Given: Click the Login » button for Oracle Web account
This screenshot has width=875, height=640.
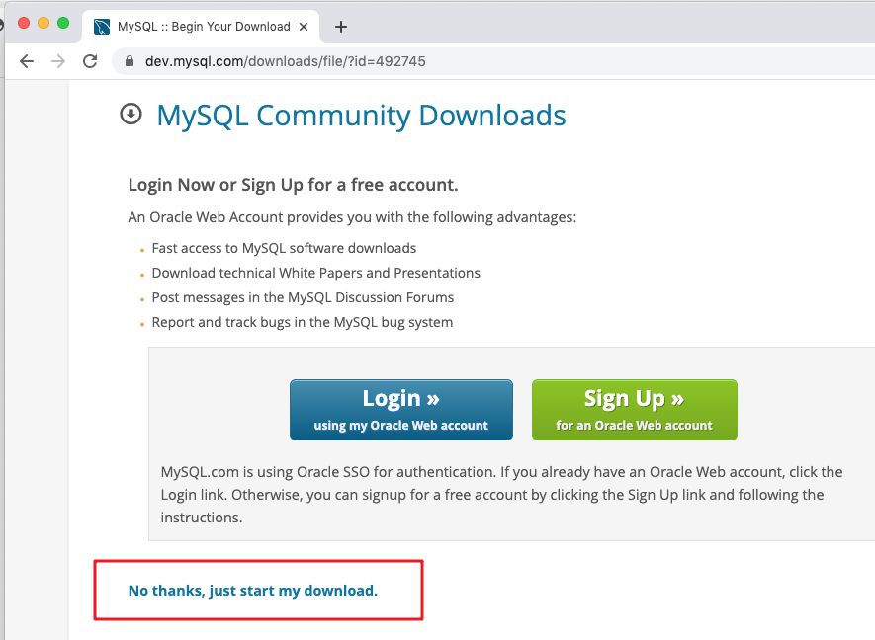Looking at the screenshot, I should (x=400, y=408).
